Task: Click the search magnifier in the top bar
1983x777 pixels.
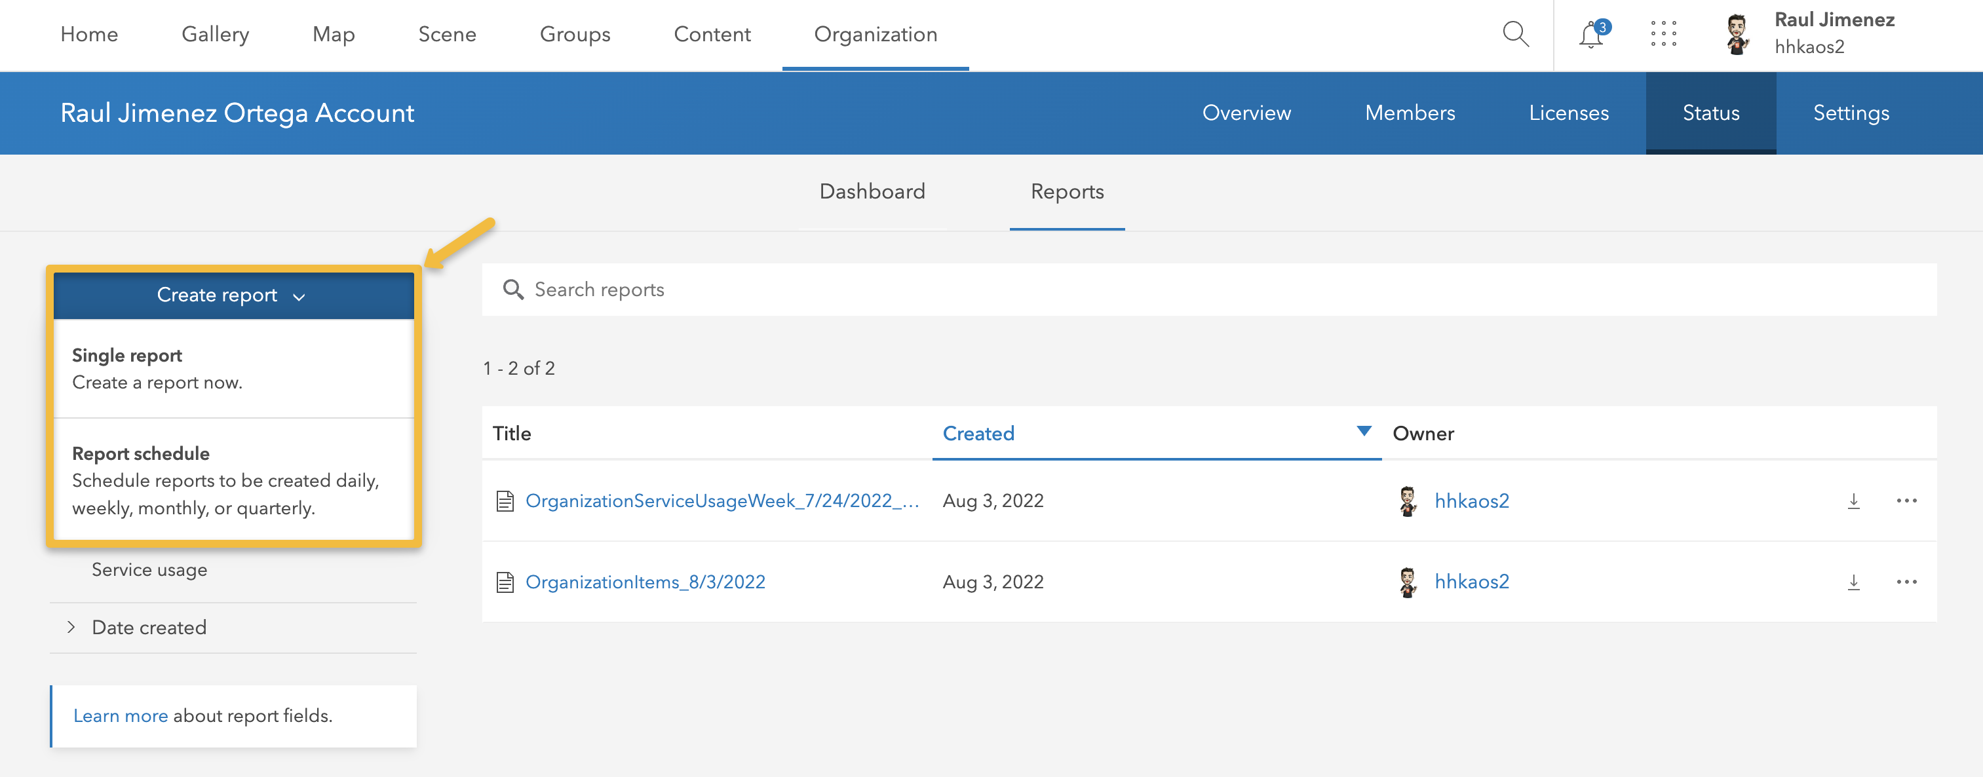Action: pyautogui.click(x=1515, y=34)
